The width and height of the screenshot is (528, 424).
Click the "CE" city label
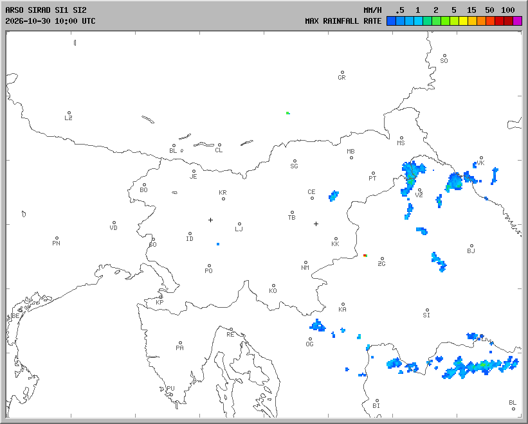point(311,191)
